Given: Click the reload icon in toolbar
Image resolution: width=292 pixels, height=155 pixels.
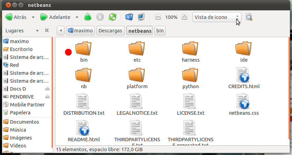Looking at the screenshot, I should click(x=113, y=17).
